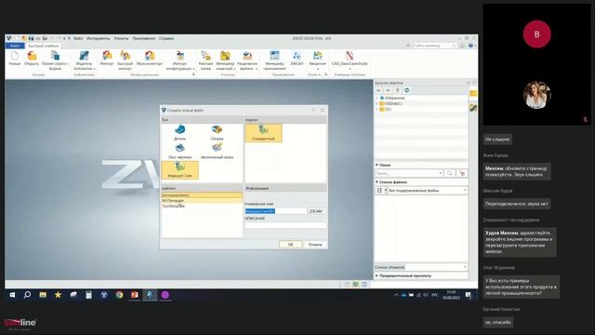Open the Help menu in the title bar

tap(166, 38)
